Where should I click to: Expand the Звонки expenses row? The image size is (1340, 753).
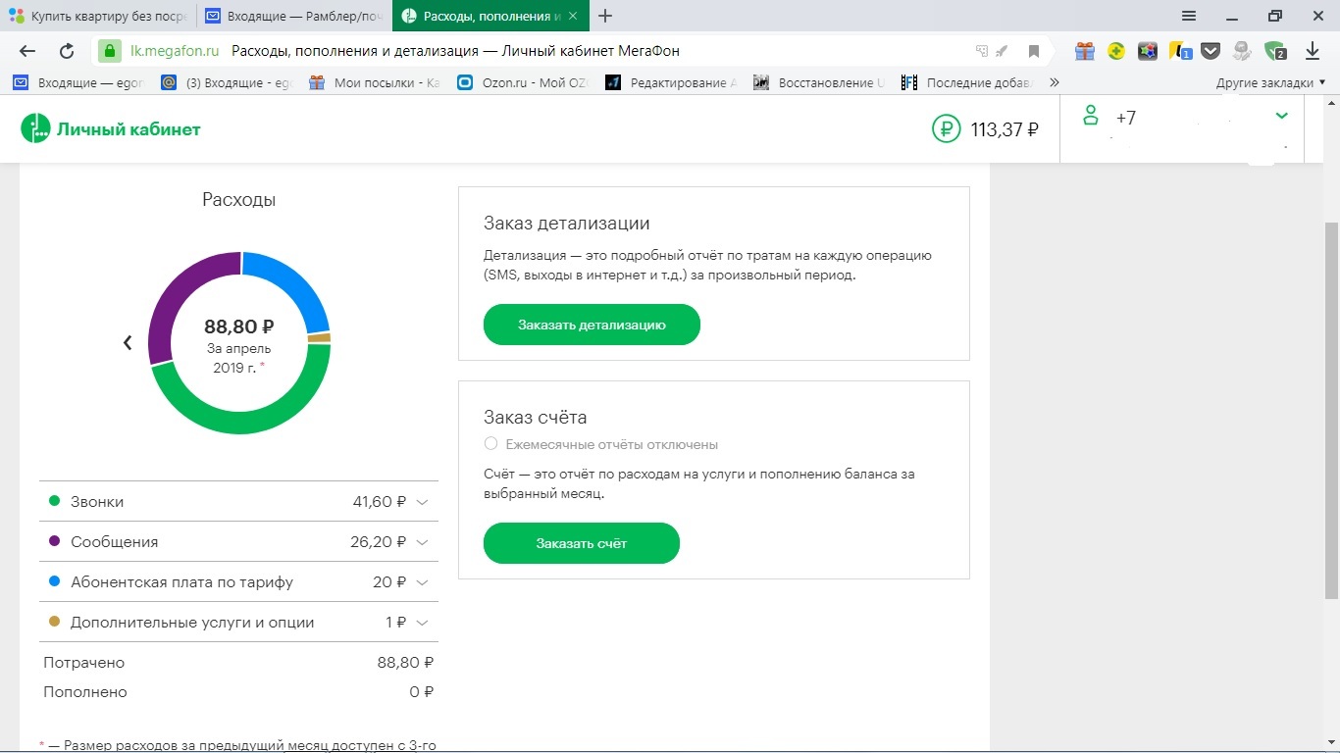(238, 501)
